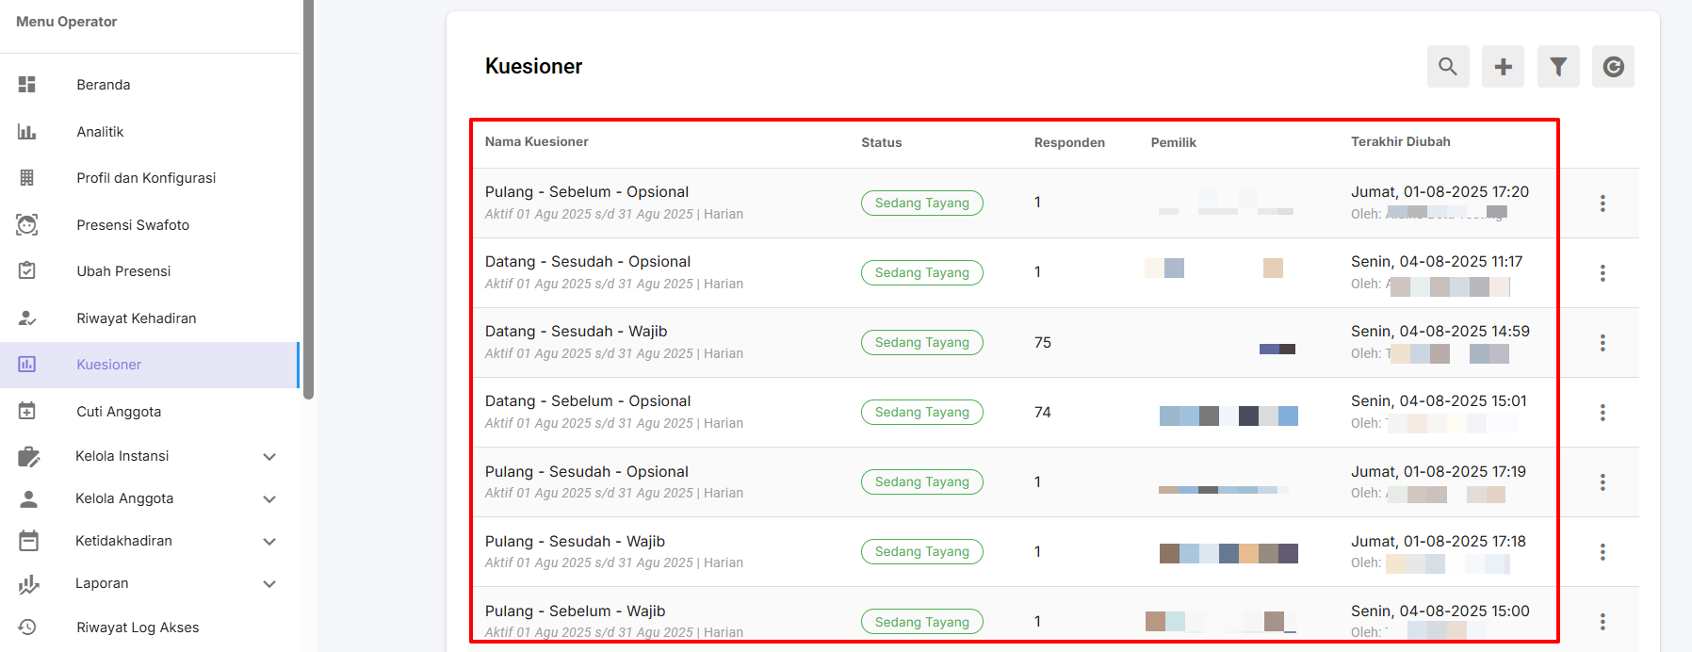Screen dimensions: 1692x652
Task: Expand the Laporan chevron
Action: click(269, 584)
